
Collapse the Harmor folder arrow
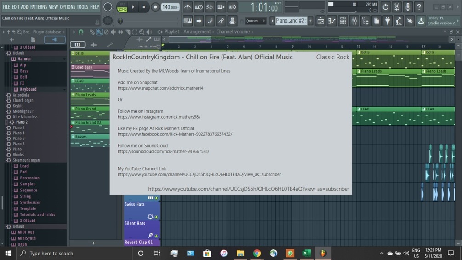point(64,59)
